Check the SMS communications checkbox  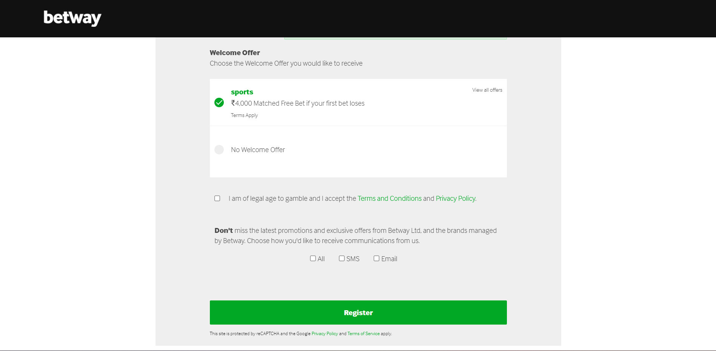342,259
